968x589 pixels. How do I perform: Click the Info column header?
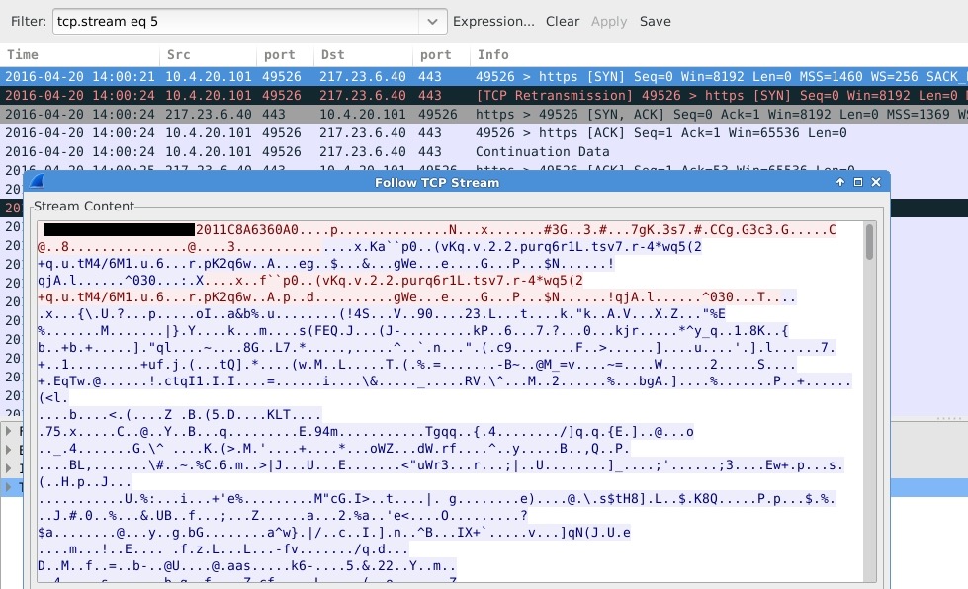click(x=492, y=55)
